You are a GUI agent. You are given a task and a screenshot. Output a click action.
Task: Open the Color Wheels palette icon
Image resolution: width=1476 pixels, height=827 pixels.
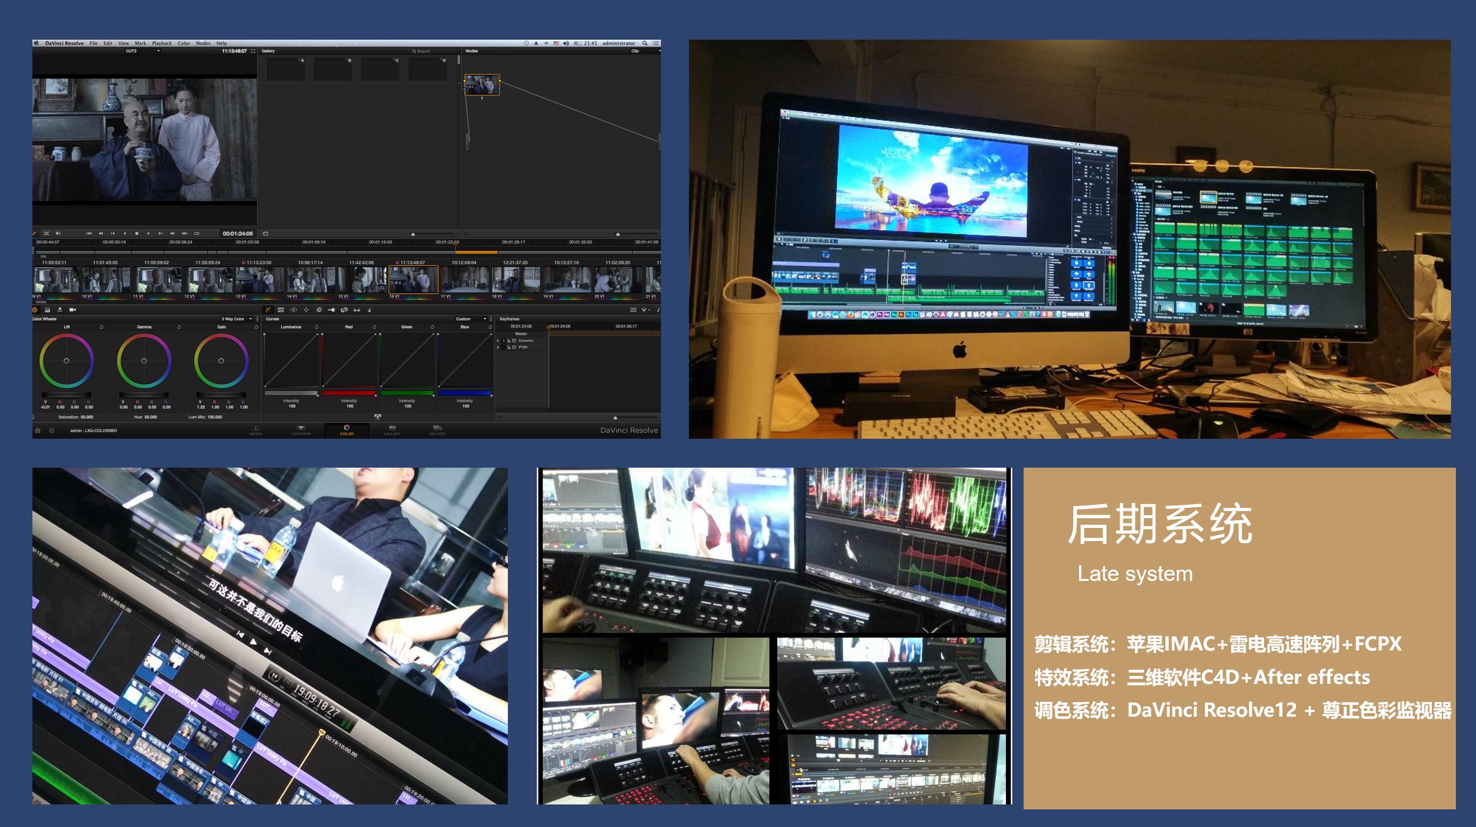click(x=35, y=310)
